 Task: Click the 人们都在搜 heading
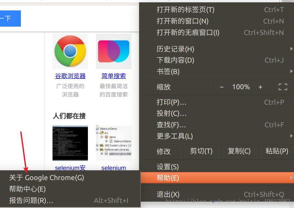[x=69, y=116]
